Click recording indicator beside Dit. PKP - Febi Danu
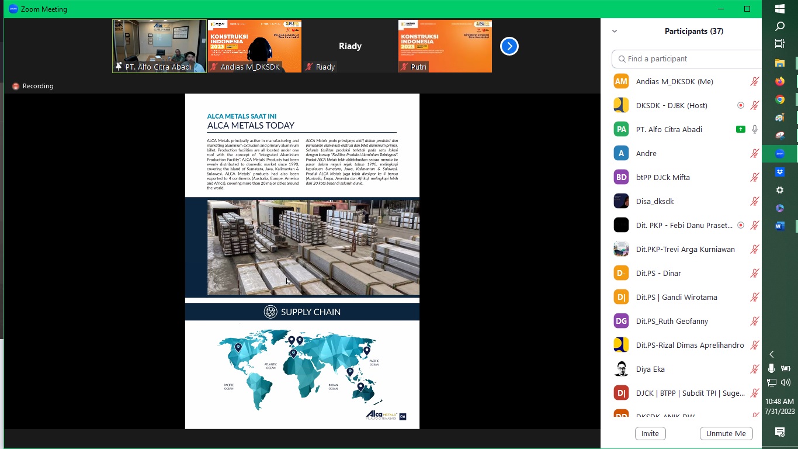This screenshot has height=449, width=798. click(x=741, y=225)
